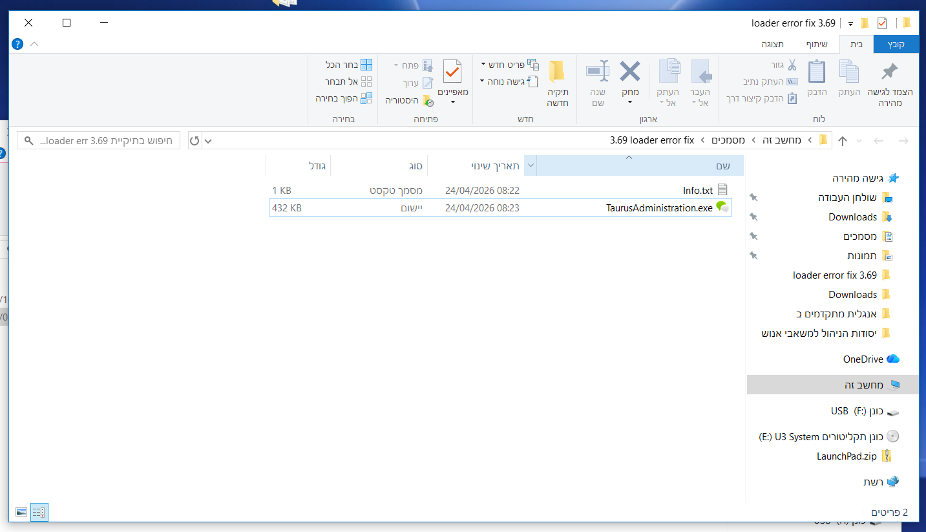
Task: Switch to the large icons view in the status bar
Action: (21, 513)
